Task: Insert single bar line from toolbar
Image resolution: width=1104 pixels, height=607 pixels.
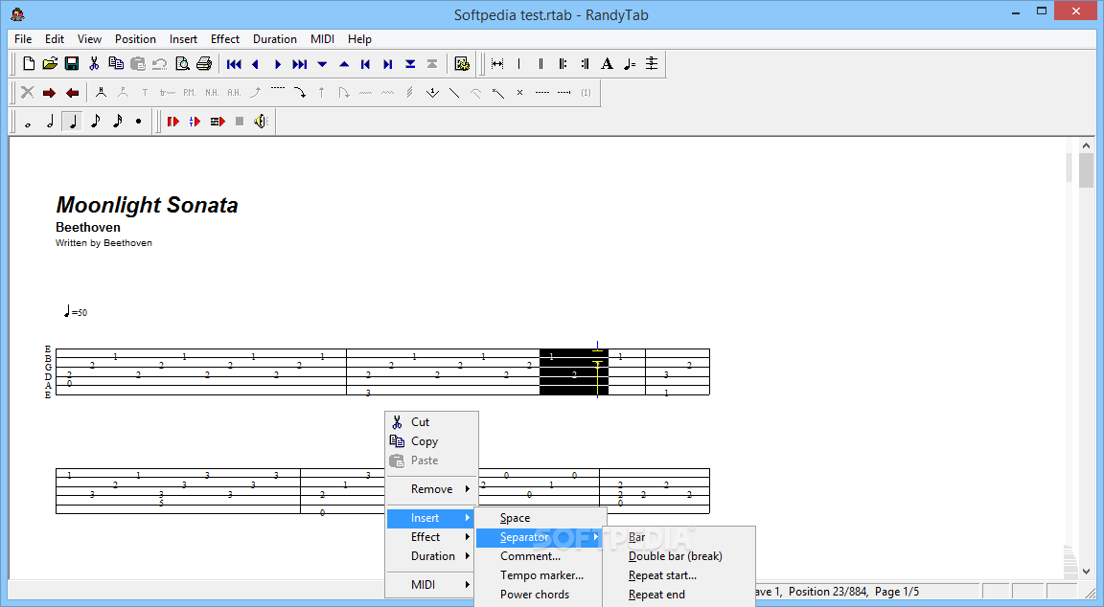Action: (518, 64)
